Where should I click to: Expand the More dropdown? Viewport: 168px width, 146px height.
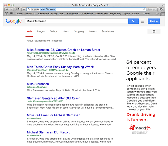pos(93,31)
